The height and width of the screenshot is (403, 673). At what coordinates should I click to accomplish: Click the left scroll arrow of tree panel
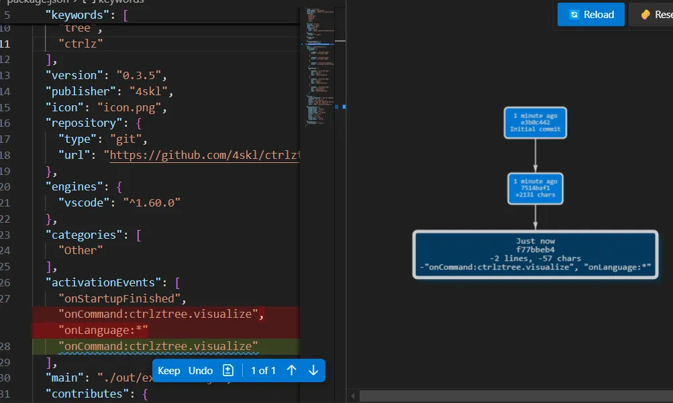(x=353, y=396)
